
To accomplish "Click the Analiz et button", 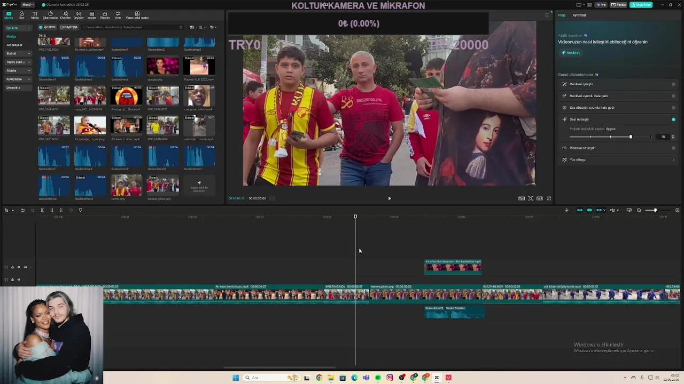I will coord(570,53).
